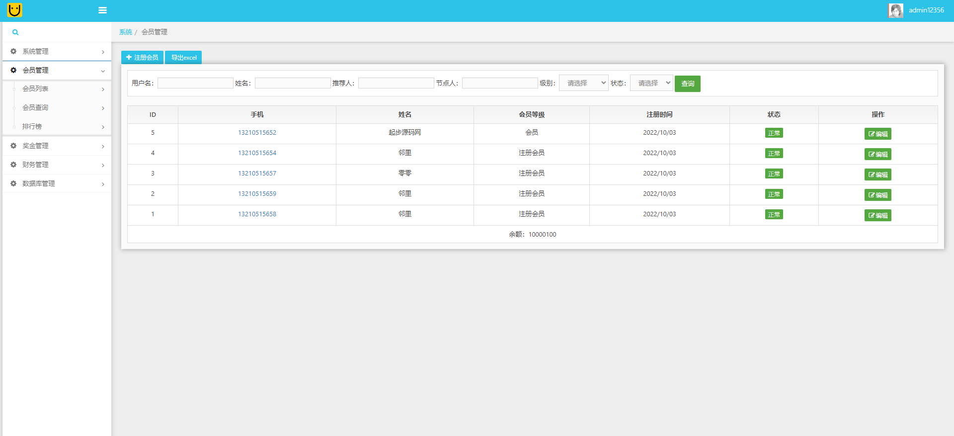
Task: Expand the 会员查询 chevron
Action: pos(103,108)
